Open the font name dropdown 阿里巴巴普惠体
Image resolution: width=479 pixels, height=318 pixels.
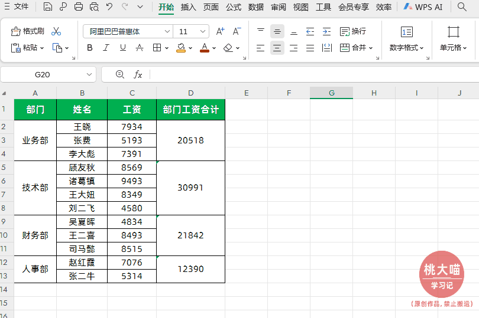167,31
